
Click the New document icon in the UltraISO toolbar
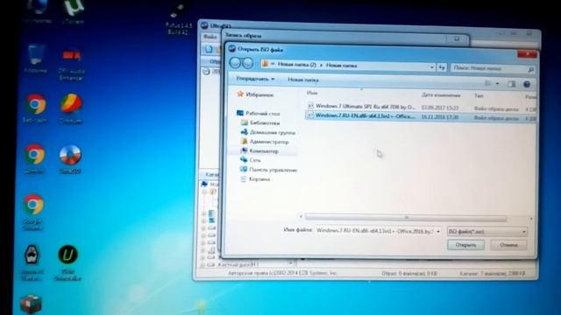click(209, 49)
